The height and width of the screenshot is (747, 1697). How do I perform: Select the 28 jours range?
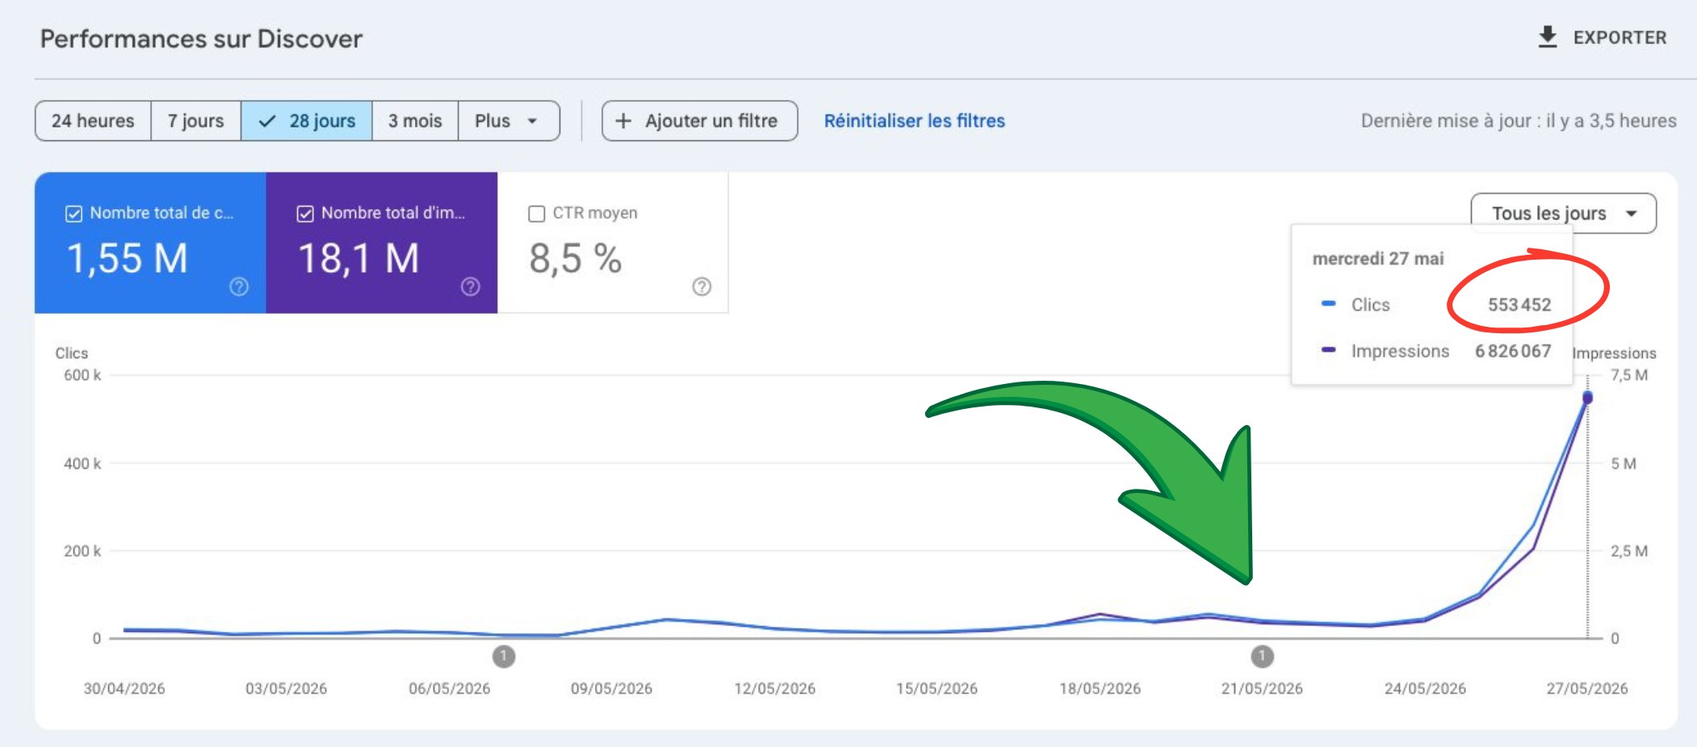[x=307, y=121]
